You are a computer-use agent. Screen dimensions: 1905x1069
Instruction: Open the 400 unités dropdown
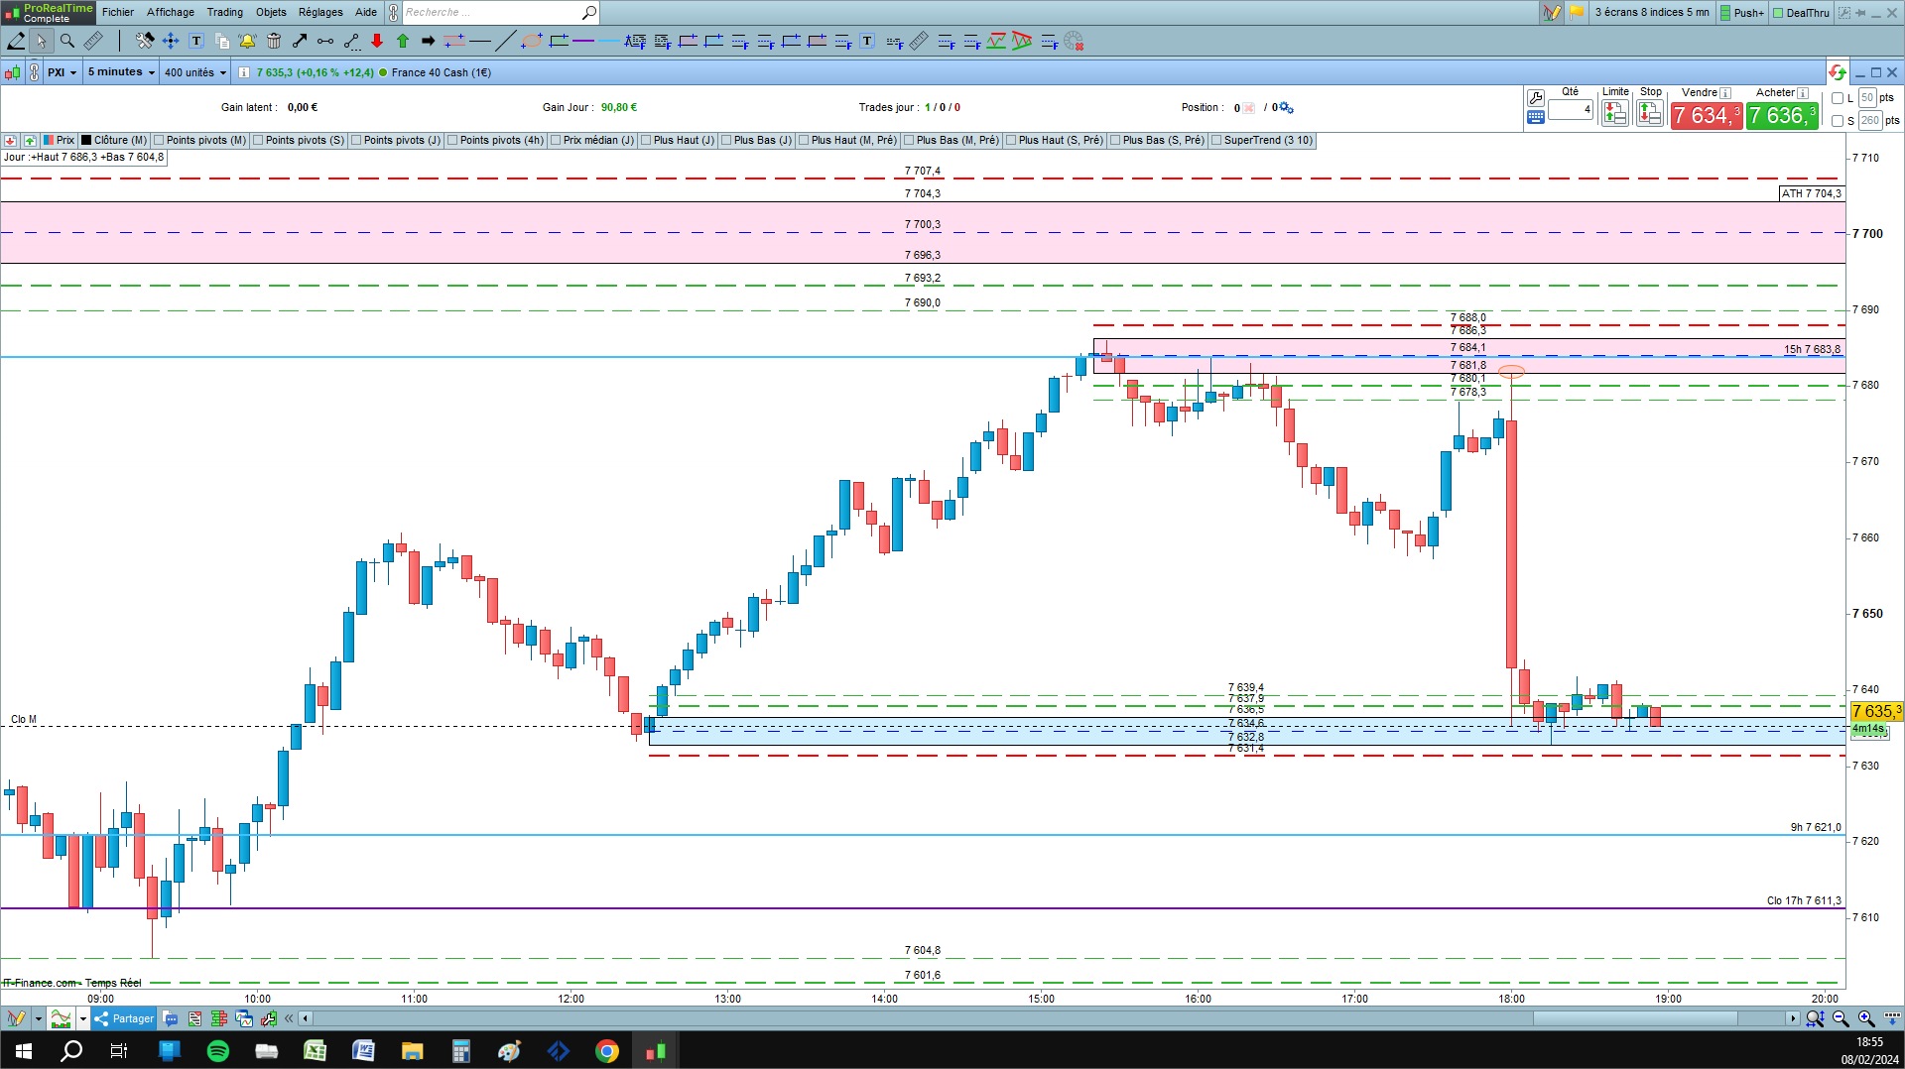coord(195,72)
